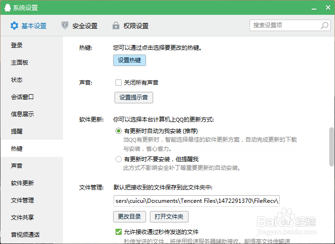
Task: Select 文件管理 in the sidebar
Action: pos(32,200)
